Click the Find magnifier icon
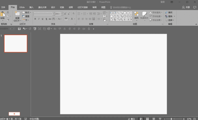 click(x=166, y=12)
